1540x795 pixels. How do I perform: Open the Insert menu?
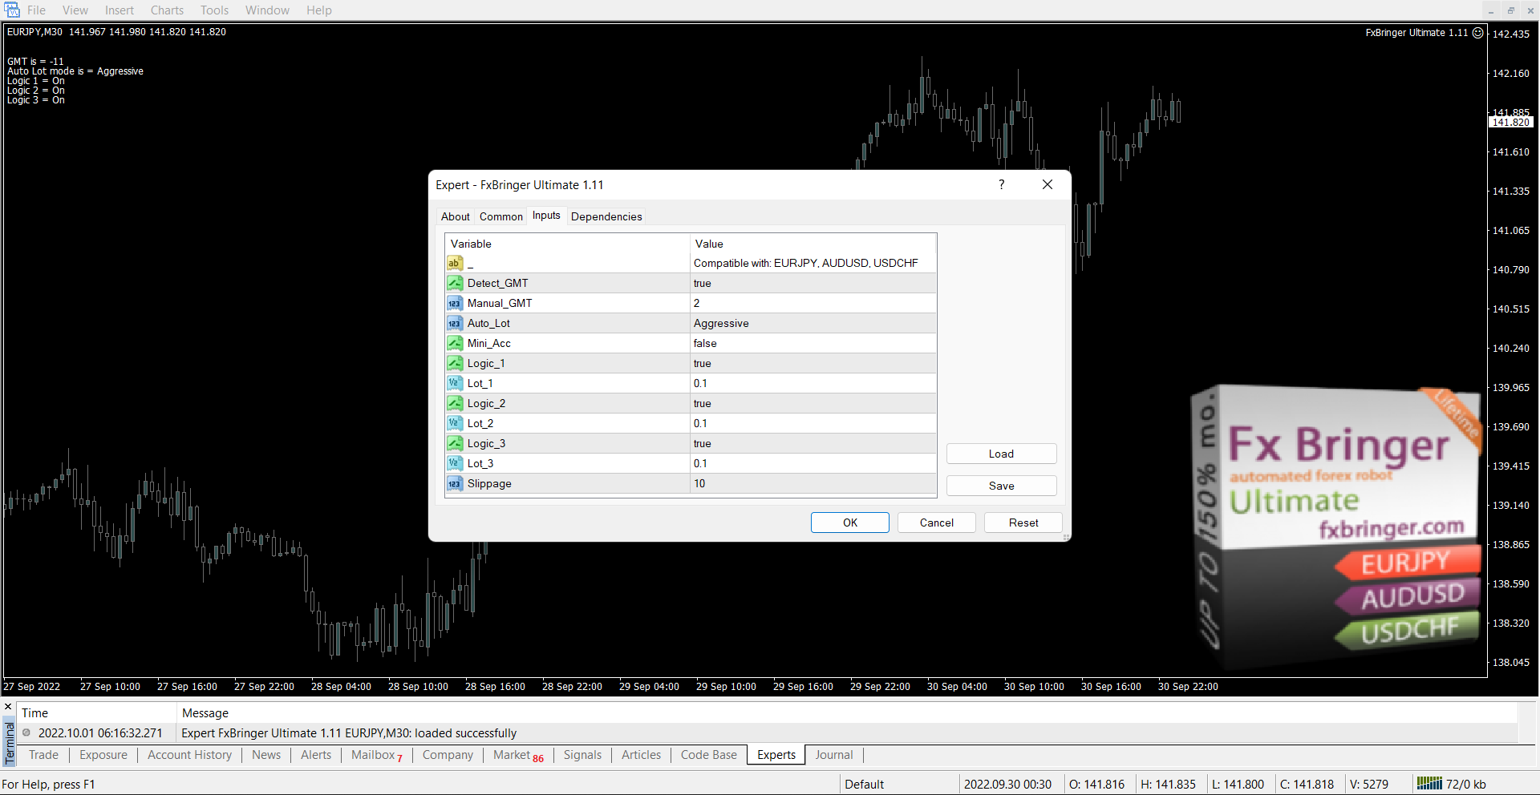[120, 10]
